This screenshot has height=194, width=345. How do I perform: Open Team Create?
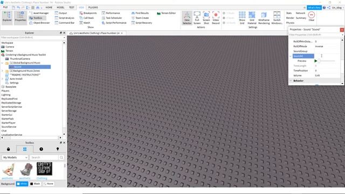(x=140, y=18)
